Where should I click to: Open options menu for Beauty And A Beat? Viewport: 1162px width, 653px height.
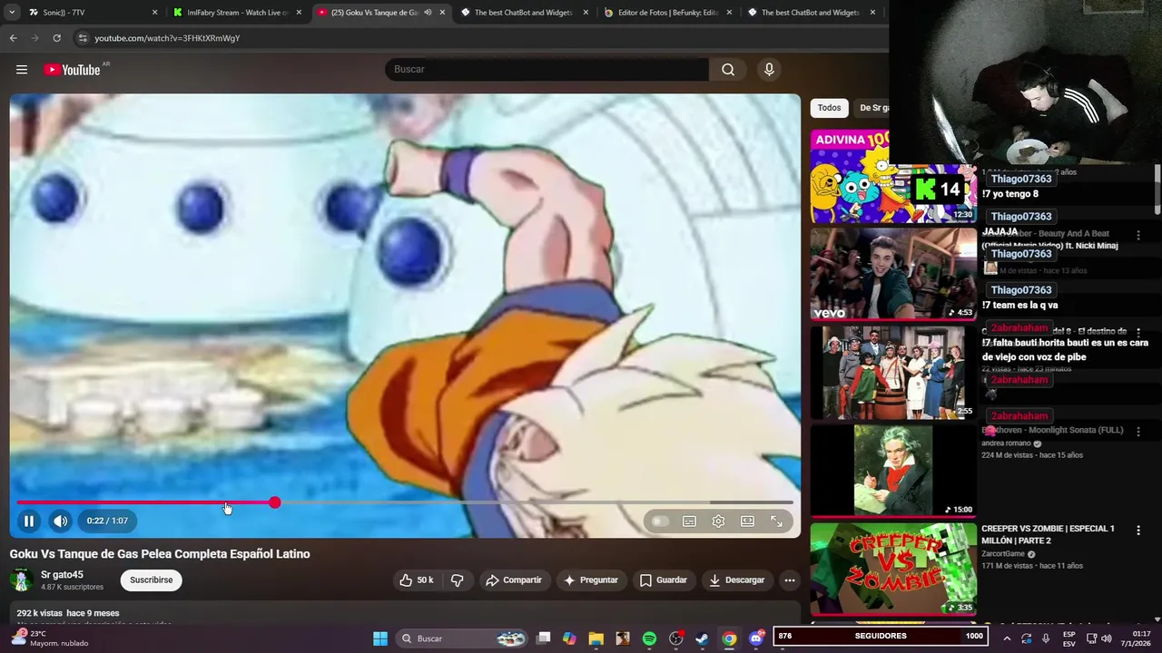pyautogui.click(x=1138, y=235)
